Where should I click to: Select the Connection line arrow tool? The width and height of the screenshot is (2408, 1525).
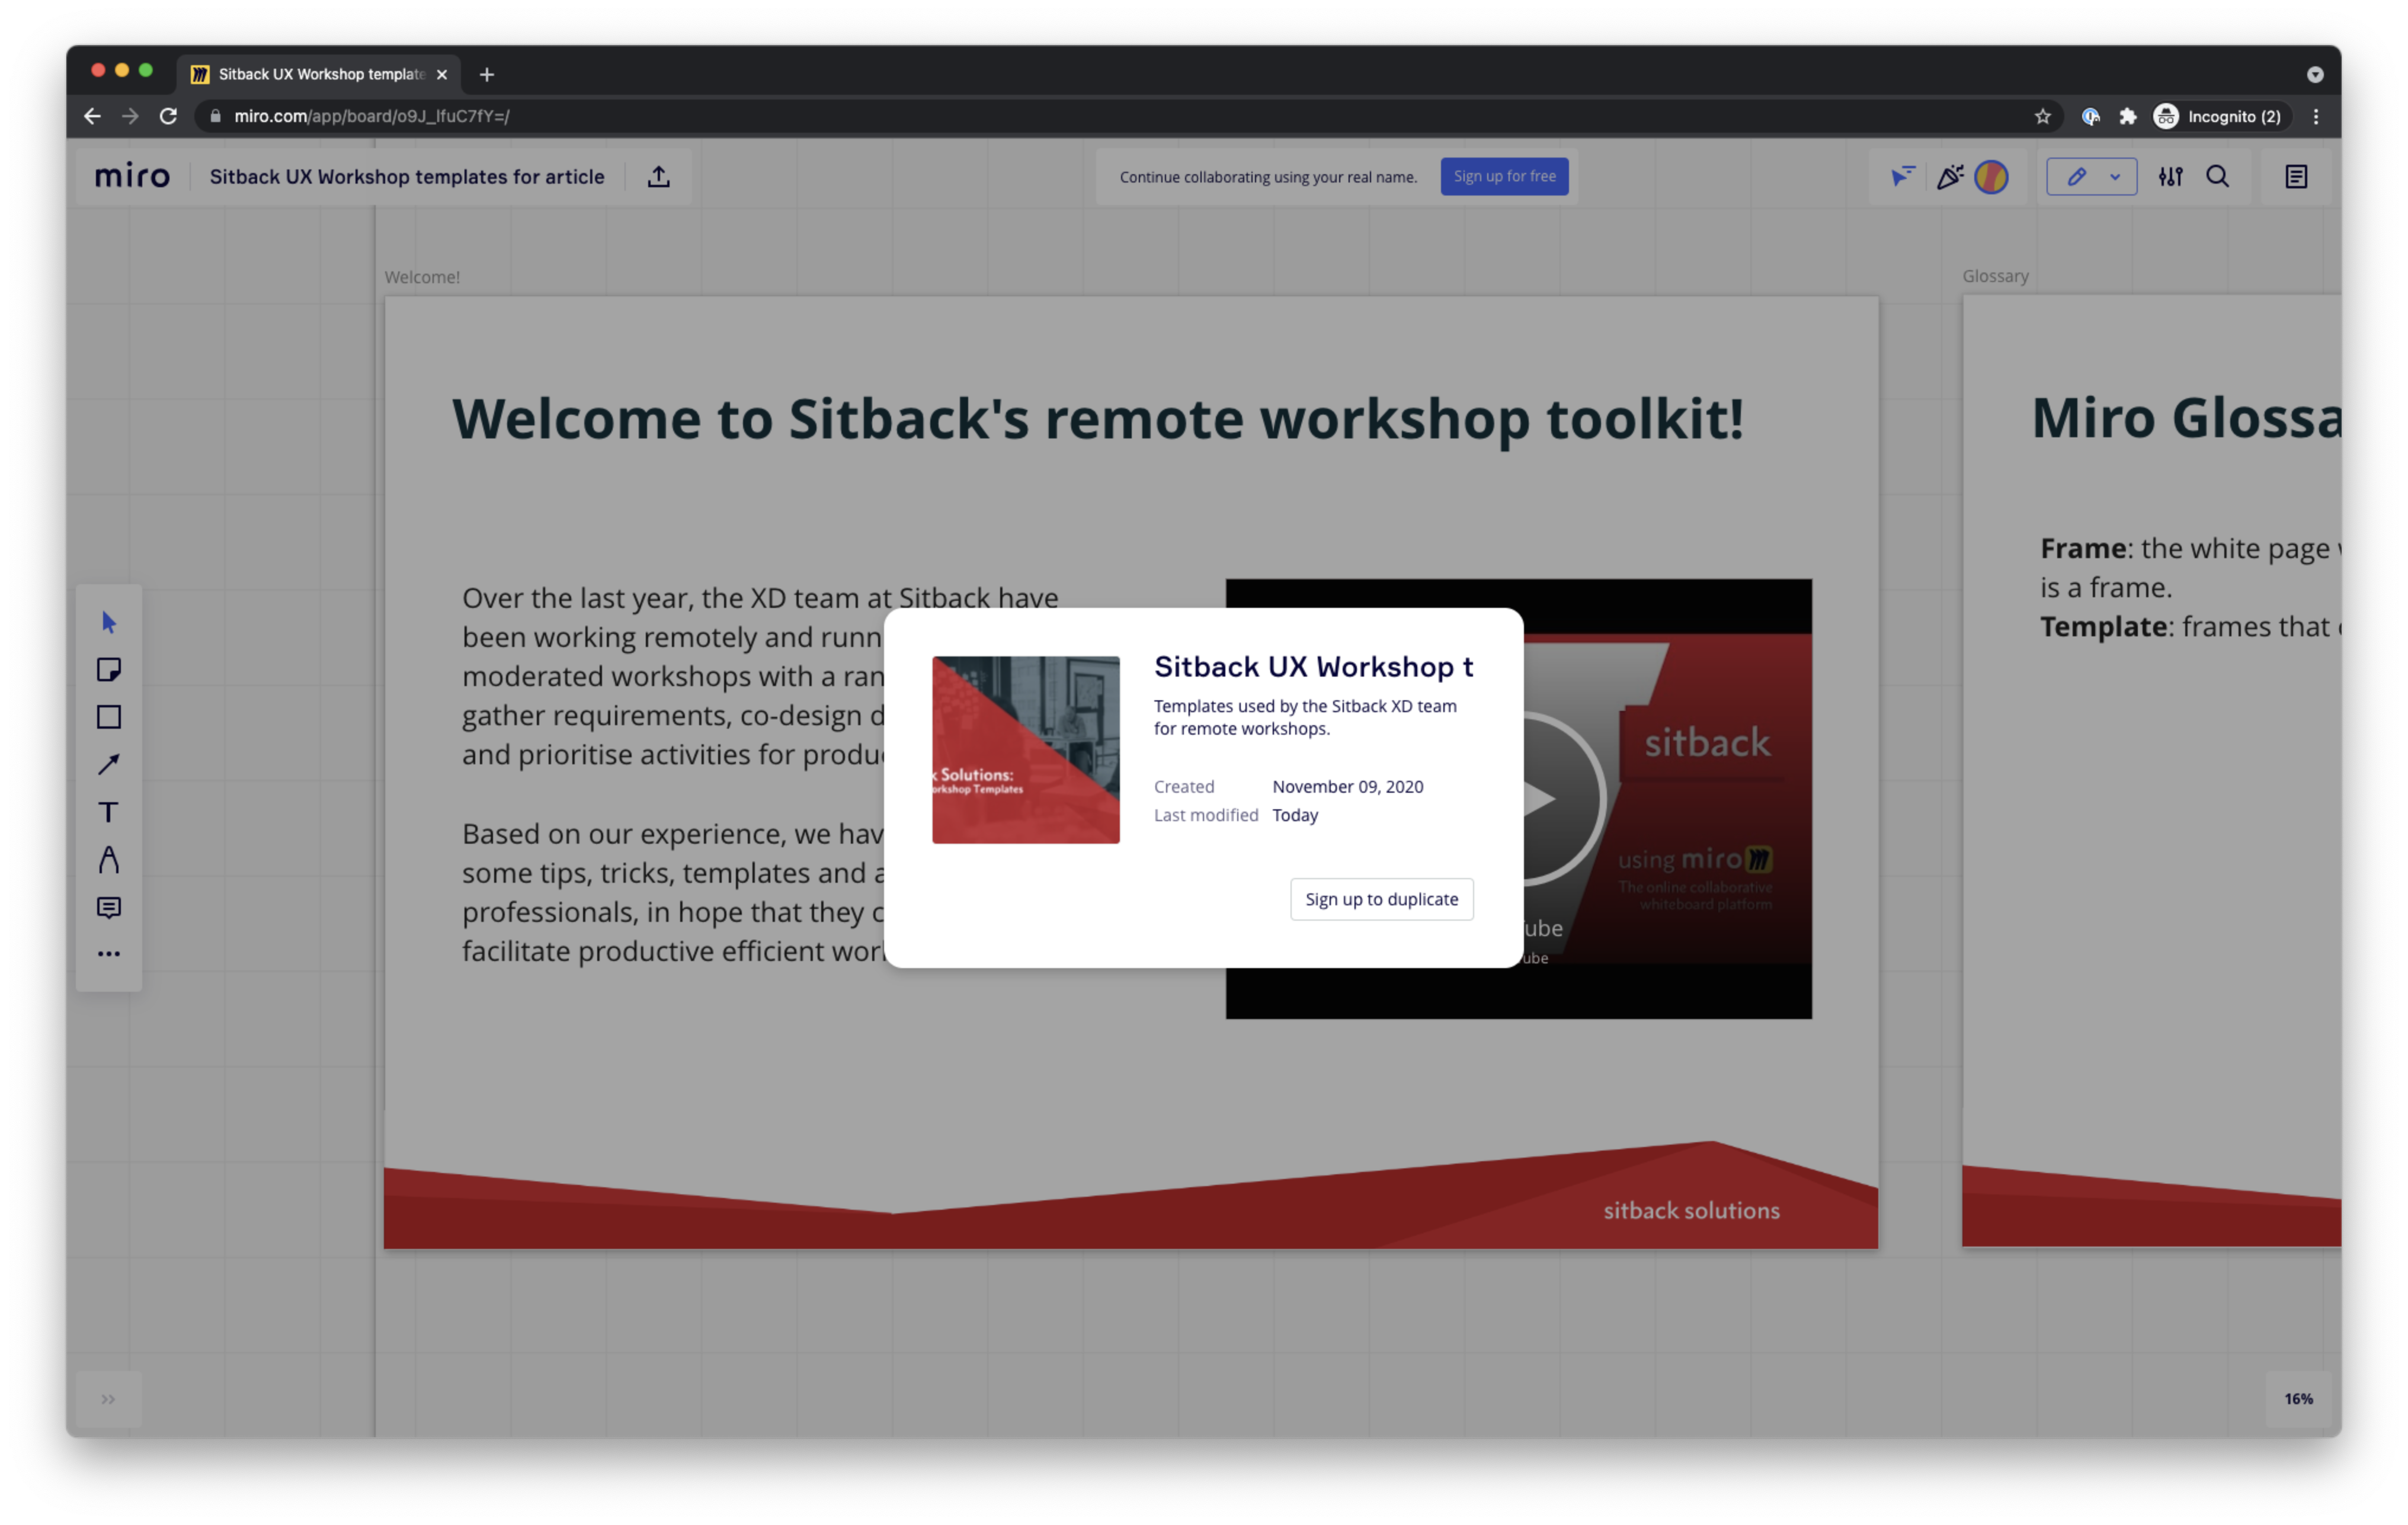coord(109,765)
